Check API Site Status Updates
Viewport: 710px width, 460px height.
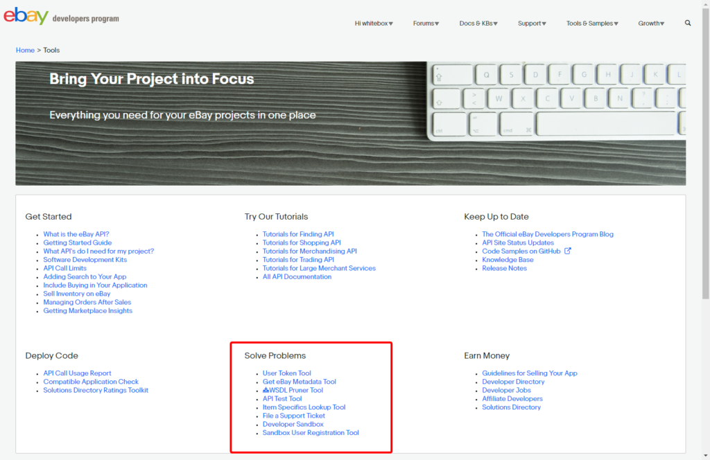coord(517,243)
